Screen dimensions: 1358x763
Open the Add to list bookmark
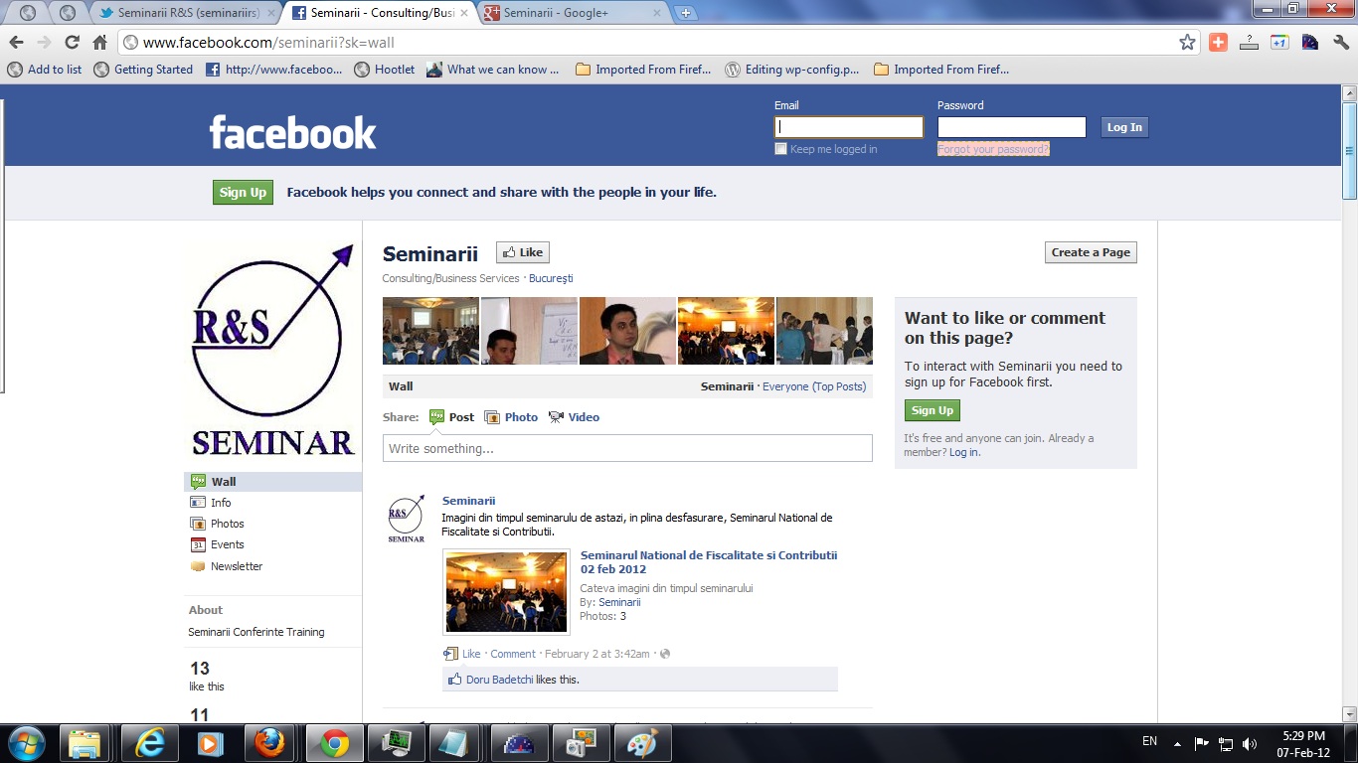coord(45,70)
